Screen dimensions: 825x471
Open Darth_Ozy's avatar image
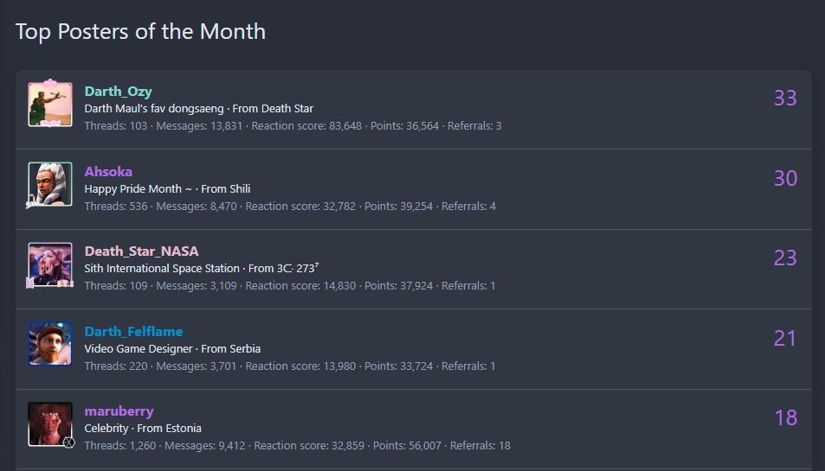(50, 104)
